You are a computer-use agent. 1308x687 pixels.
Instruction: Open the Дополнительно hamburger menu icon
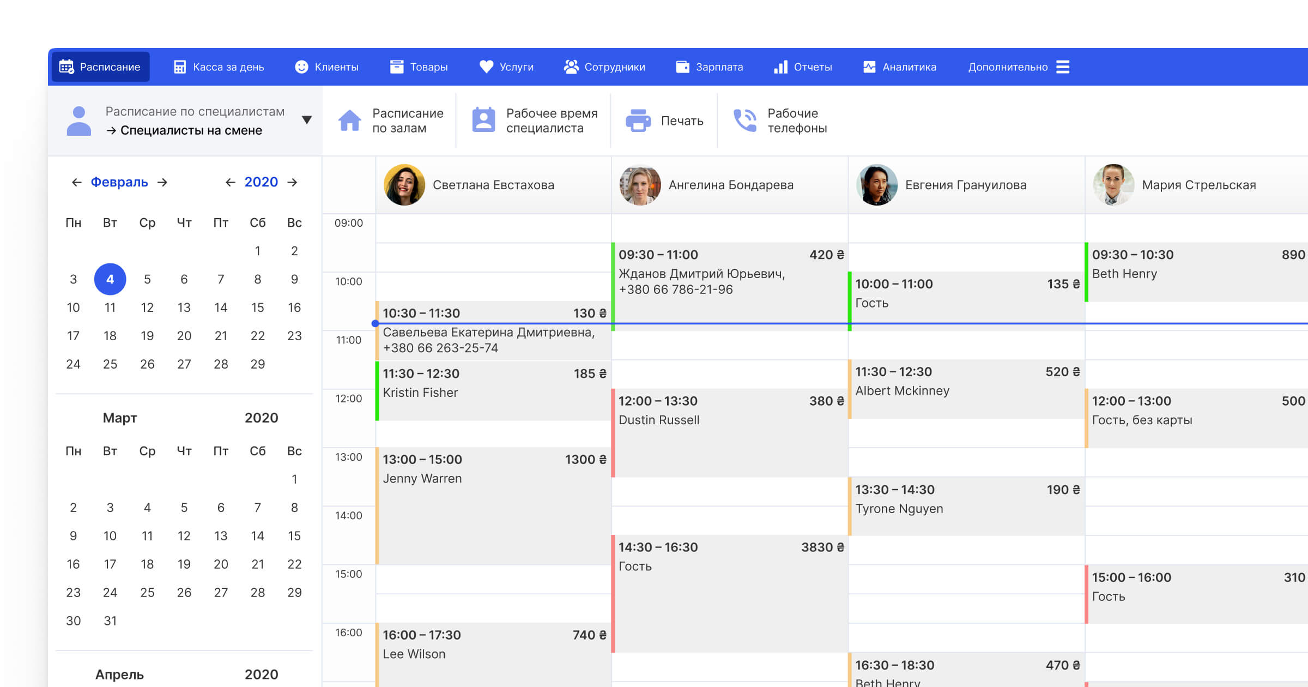[1063, 67]
